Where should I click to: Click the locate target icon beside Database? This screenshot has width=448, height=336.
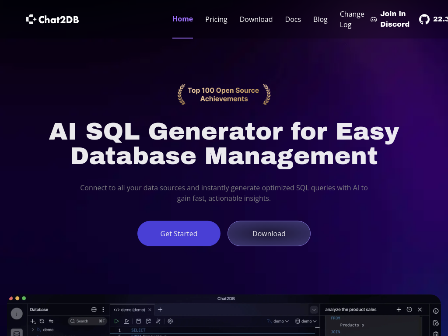94,309
